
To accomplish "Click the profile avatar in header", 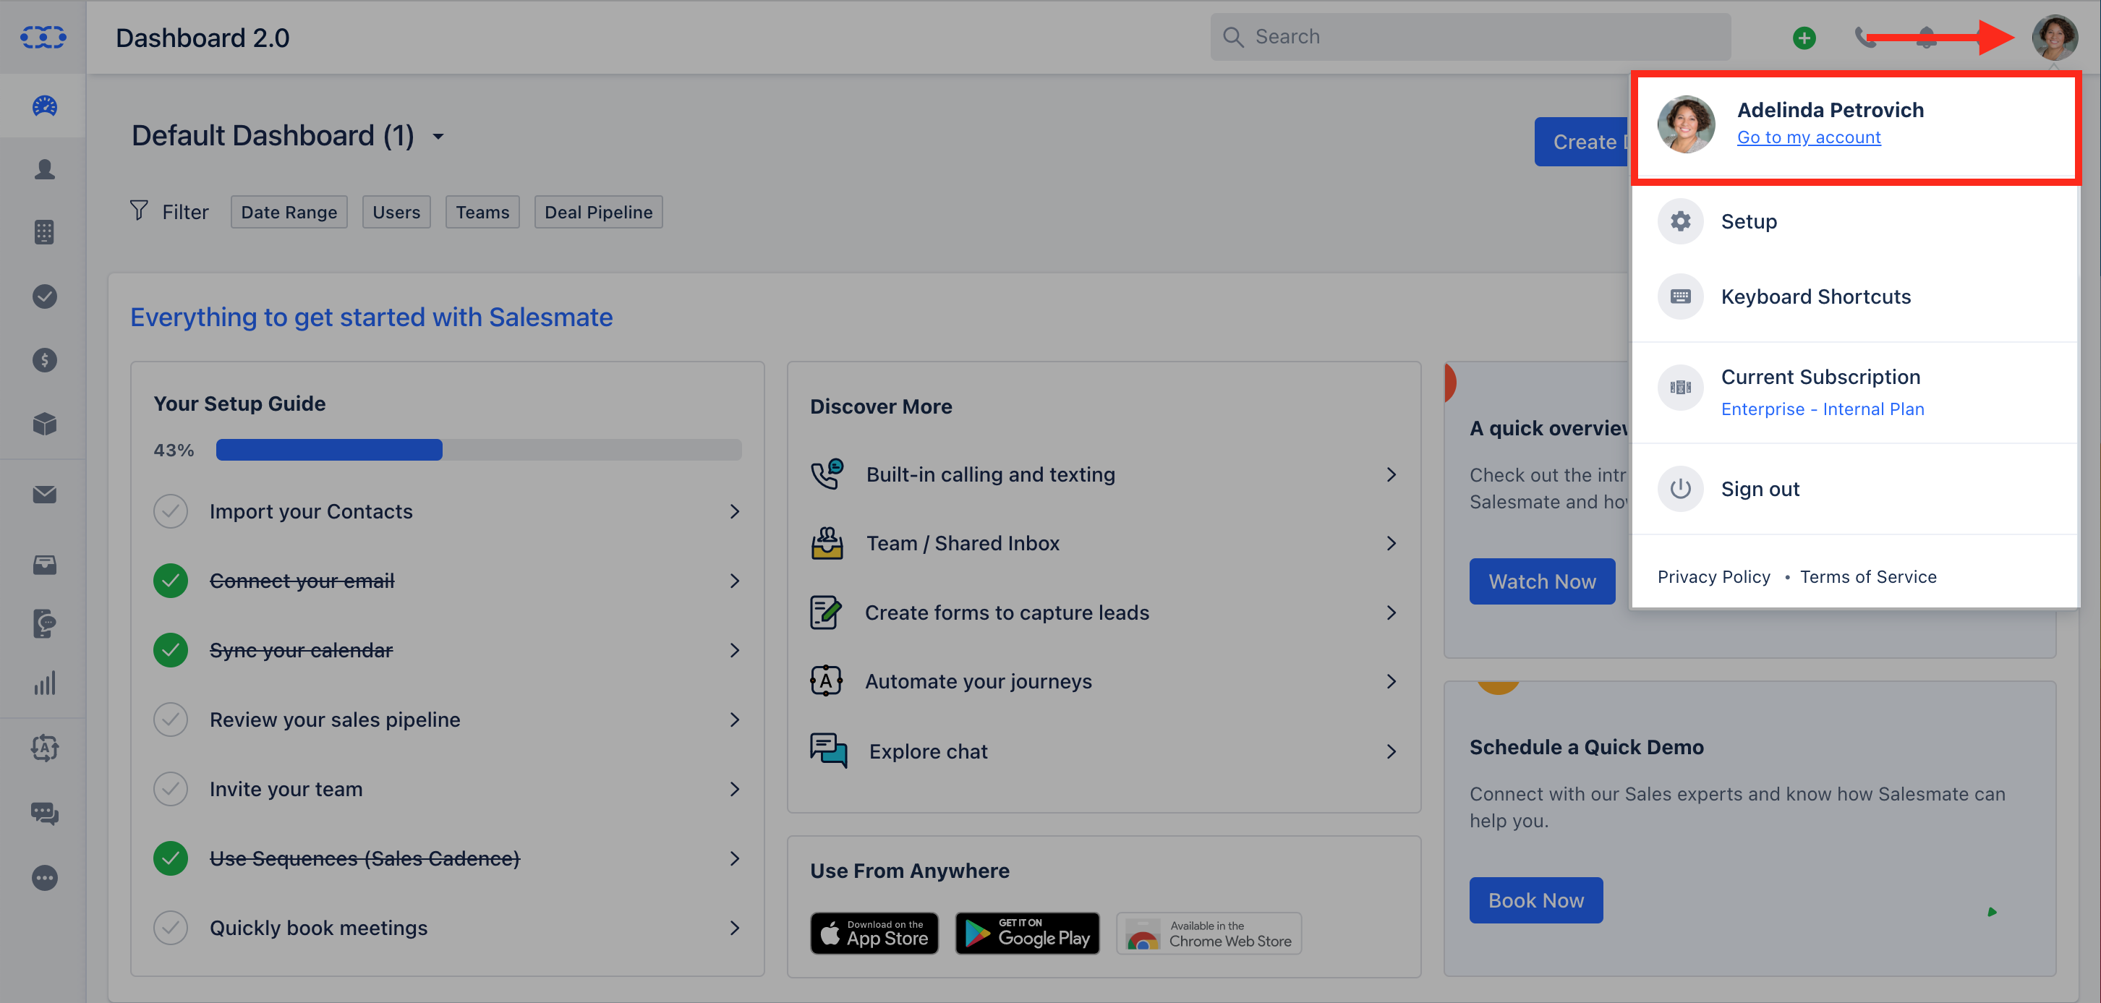I will (x=2054, y=38).
